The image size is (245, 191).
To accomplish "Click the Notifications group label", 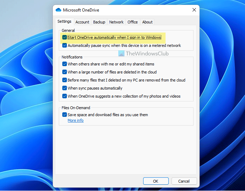I will pyautogui.click(x=72, y=57).
